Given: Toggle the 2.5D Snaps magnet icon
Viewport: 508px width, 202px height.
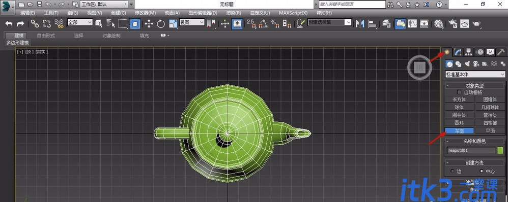Looking at the screenshot, I should (x=251, y=23).
